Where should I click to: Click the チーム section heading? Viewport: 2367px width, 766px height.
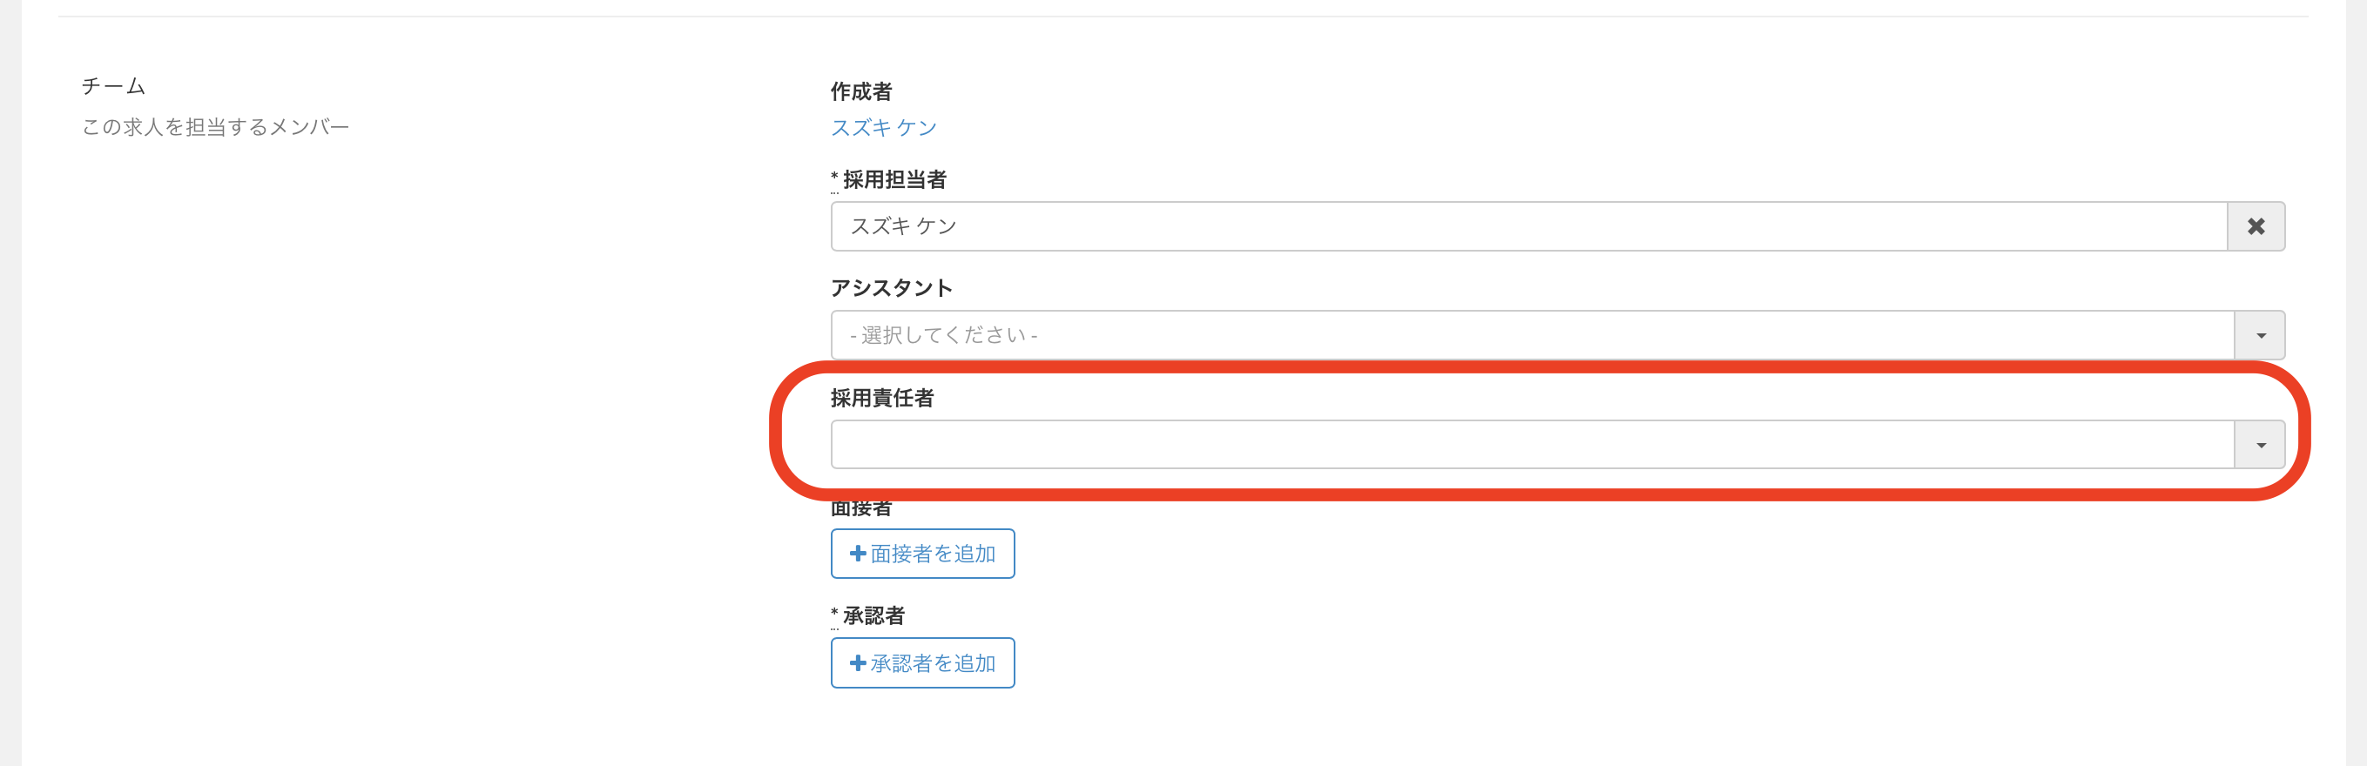coord(113,86)
